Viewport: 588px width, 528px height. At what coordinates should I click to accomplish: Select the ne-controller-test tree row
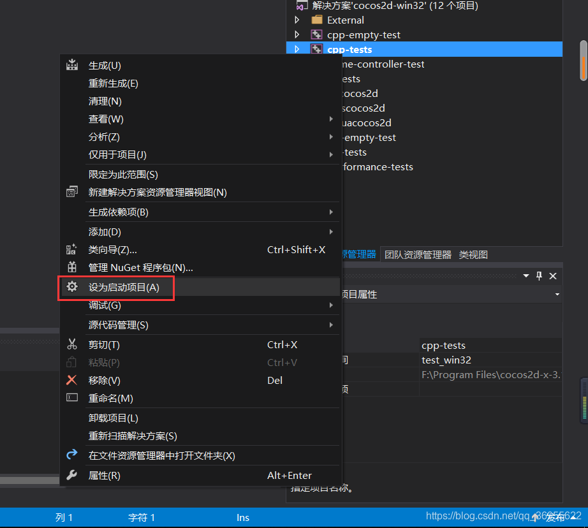click(x=452, y=64)
